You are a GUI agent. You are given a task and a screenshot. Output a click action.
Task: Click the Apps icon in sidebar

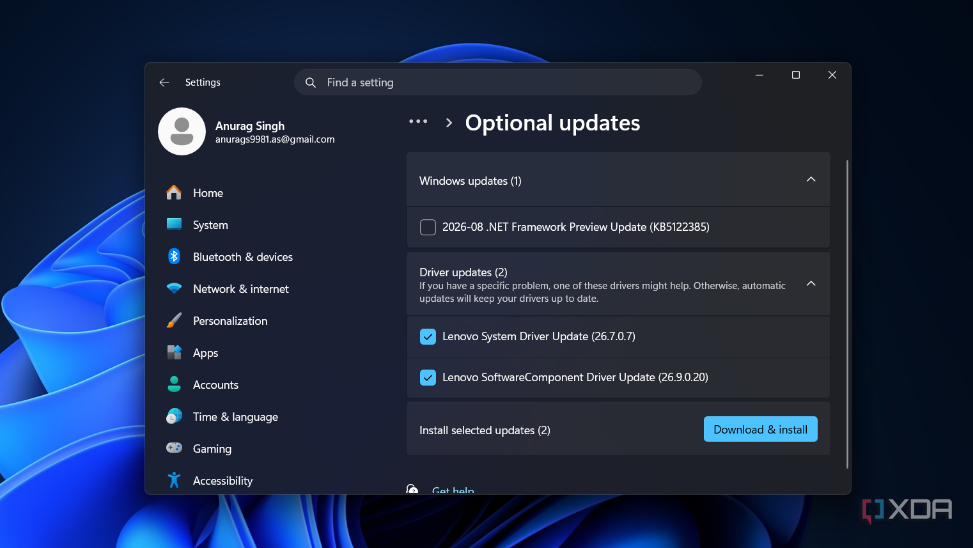tap(174, 352)
